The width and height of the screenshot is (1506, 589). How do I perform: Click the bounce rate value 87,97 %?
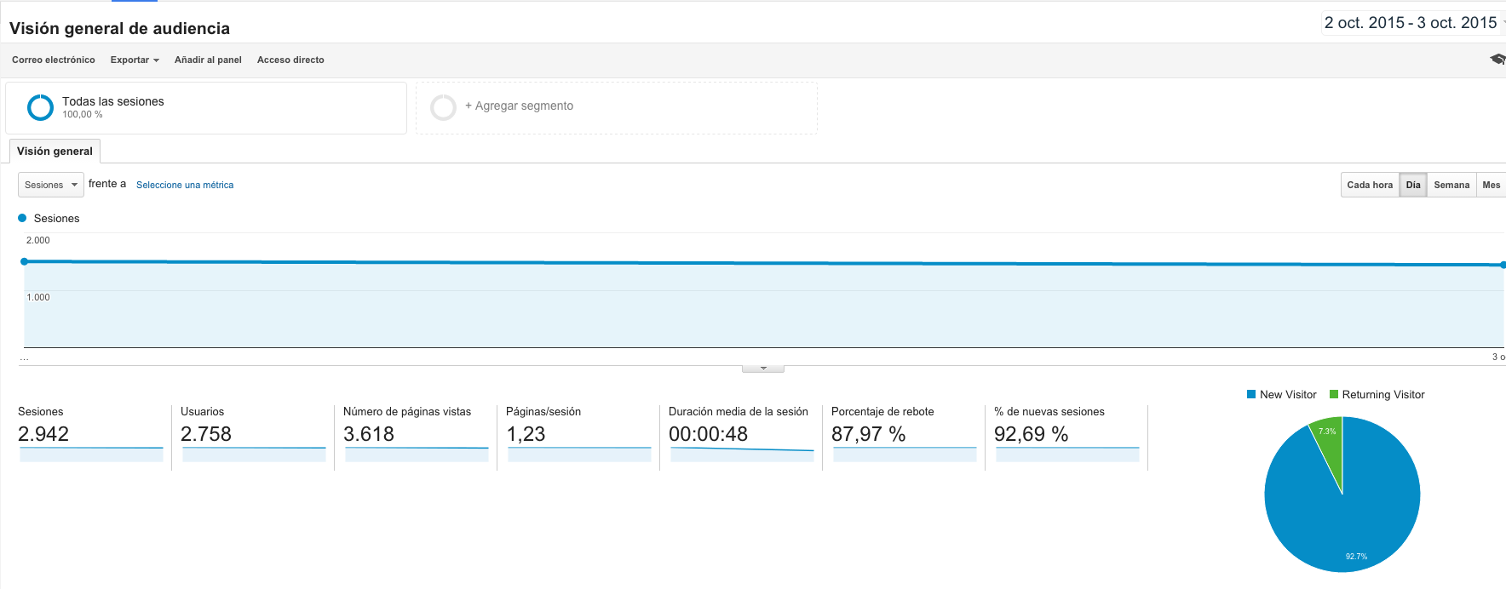tap(868, 434)
